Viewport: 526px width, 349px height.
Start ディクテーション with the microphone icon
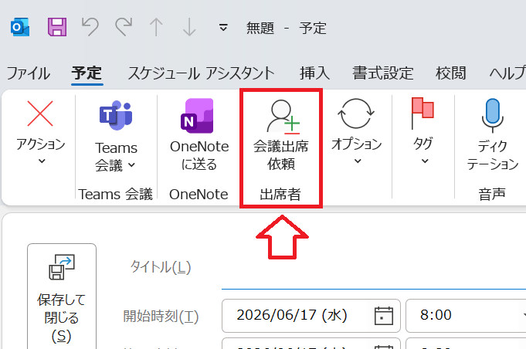click(493, 115)
